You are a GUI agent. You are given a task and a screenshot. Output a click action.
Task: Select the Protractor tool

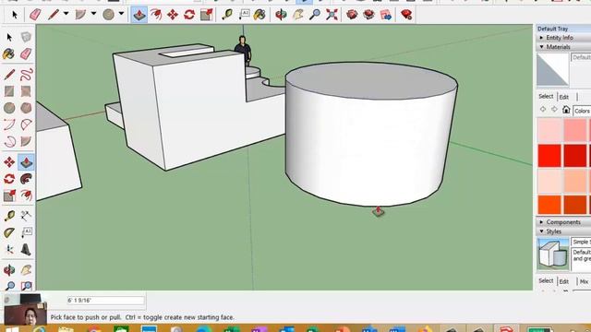coord(9,232)
